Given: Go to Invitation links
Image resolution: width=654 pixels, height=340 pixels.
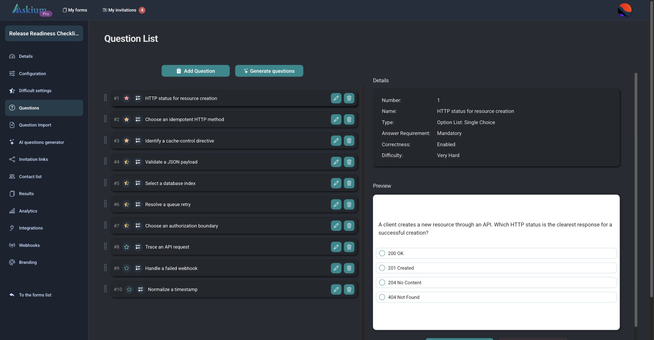Looking at the screenshot, I should [44, 159].
